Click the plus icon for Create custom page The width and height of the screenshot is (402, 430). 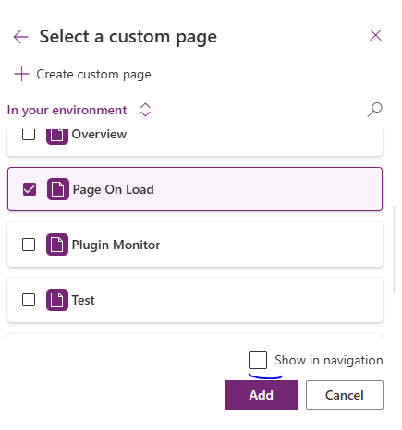point(21,74)
